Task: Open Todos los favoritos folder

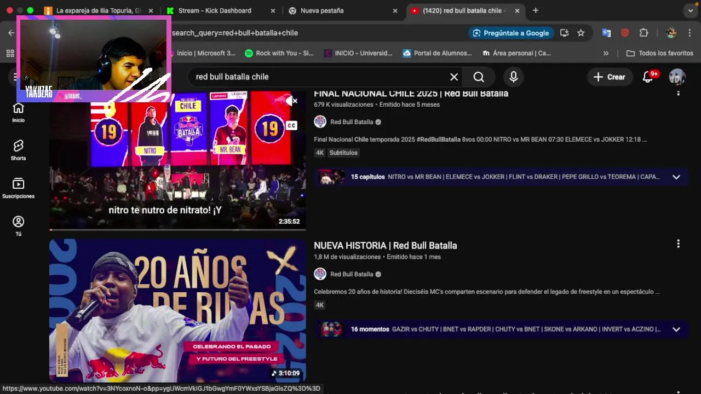Action: (659, 53)
